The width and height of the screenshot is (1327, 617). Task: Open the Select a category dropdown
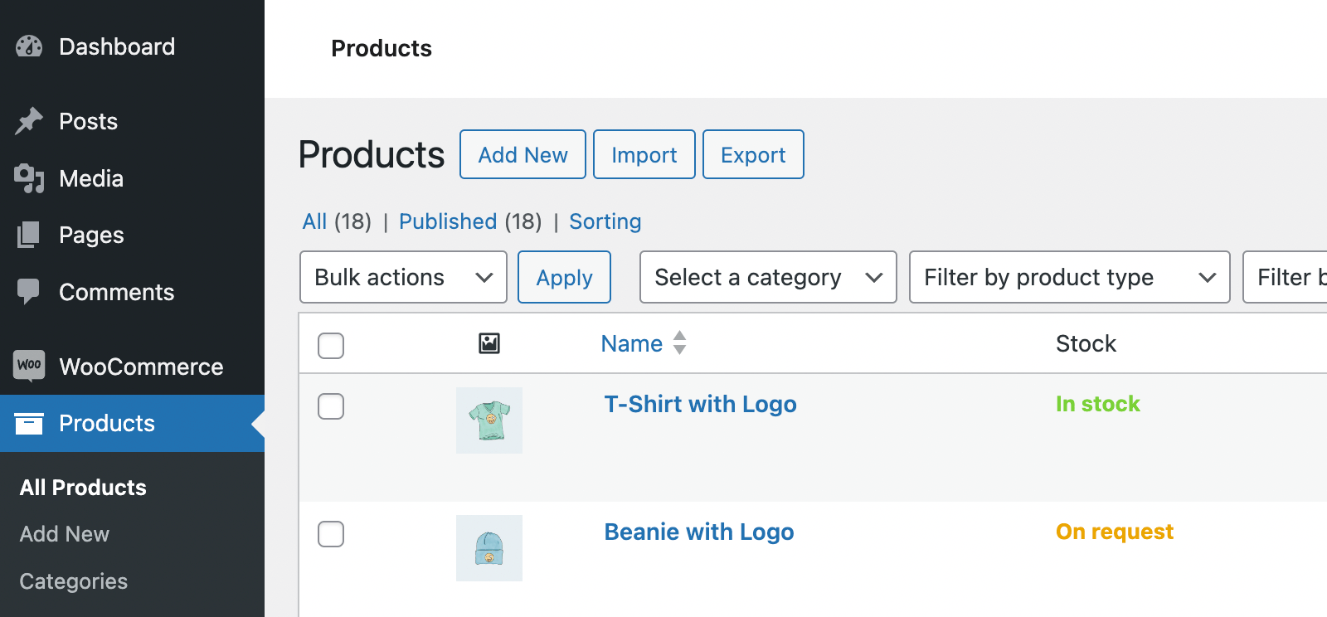click(768, 277)
